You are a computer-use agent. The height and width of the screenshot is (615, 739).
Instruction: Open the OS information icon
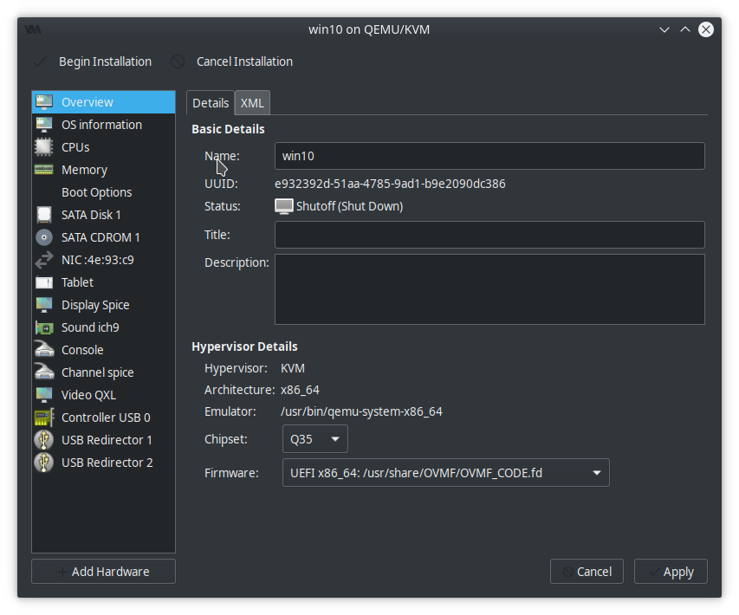[x=44, y=125]
